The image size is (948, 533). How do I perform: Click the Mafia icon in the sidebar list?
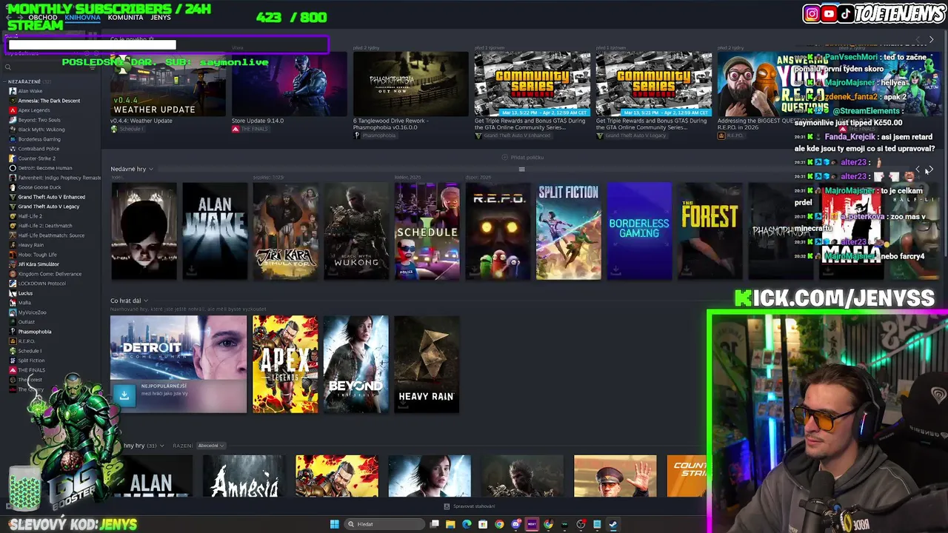click(x=13, y=303)
